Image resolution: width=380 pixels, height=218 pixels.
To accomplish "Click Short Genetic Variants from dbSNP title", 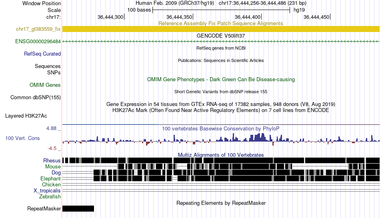I will 221,92.
